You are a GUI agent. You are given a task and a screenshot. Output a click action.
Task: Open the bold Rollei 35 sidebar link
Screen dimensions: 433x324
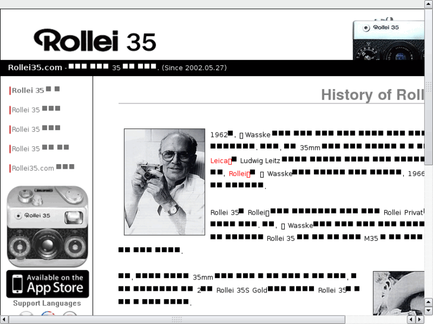click(35, 90)
